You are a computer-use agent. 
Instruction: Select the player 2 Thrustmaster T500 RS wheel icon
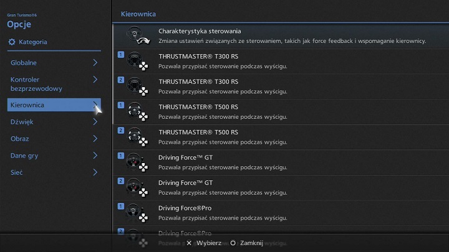133,136
